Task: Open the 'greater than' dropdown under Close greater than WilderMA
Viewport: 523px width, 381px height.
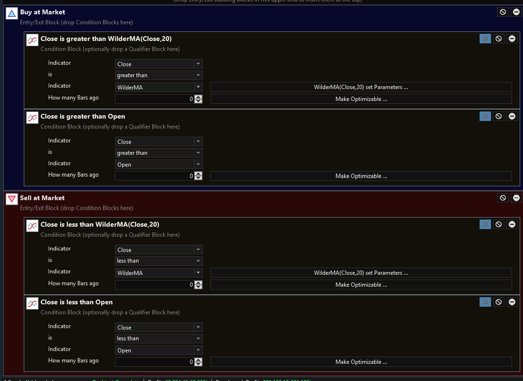Action: (x=158, y=75)
